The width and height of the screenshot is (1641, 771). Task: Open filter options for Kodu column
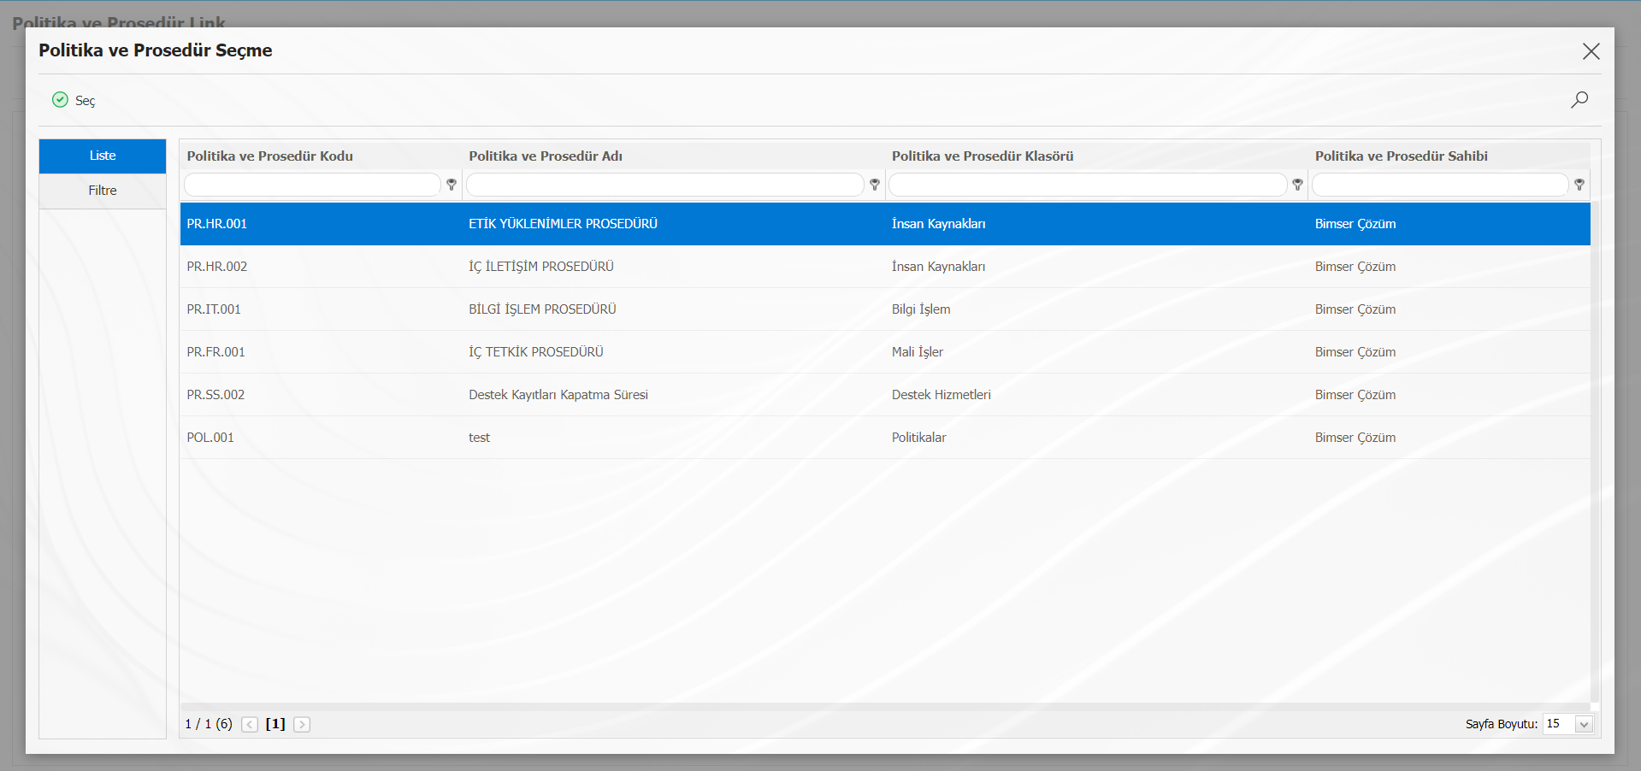452,185
